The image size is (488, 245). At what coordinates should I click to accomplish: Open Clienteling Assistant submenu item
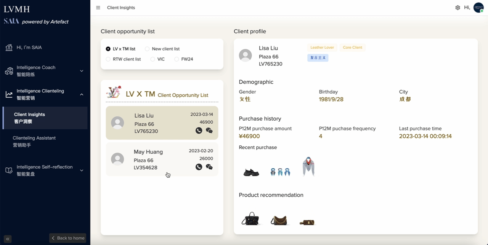(45, 141)
